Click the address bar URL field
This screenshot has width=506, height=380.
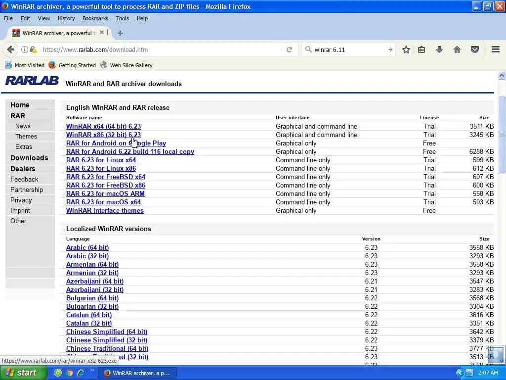(x=162, y=49)
